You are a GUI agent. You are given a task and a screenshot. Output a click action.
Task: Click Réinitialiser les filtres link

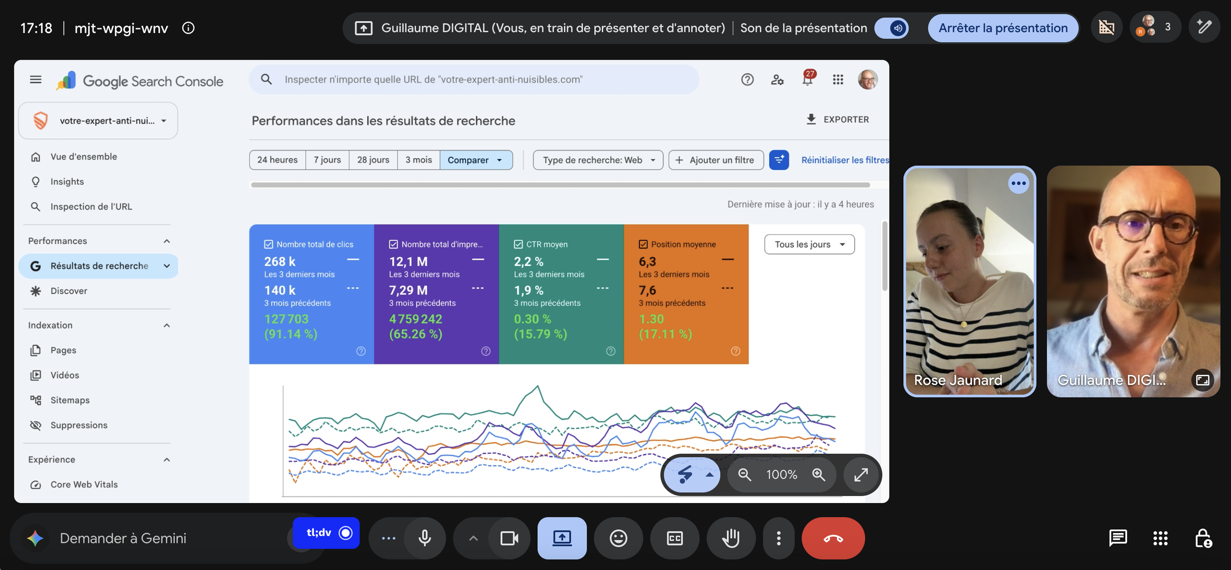point(845,160)
